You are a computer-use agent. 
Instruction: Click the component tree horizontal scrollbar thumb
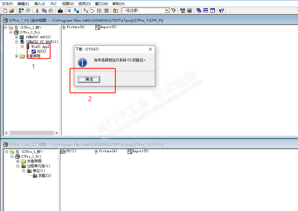click(32, 133)
